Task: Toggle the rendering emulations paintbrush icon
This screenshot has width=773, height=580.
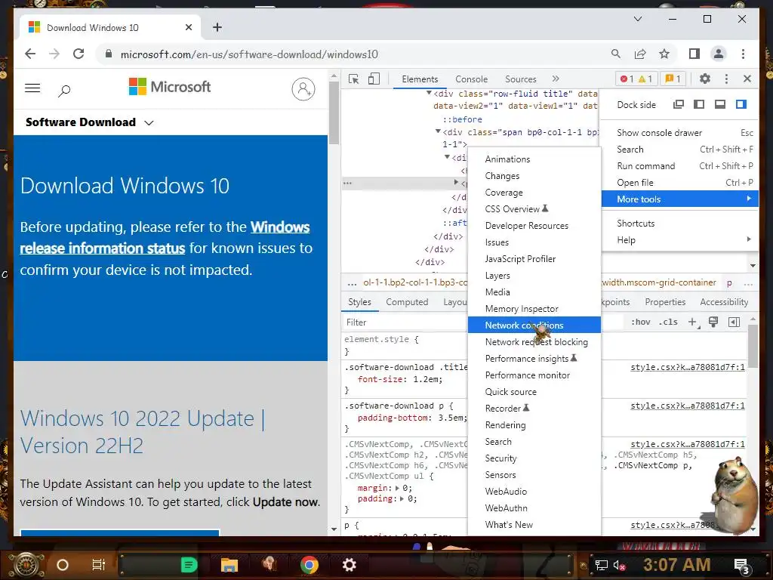Action: [713, 322]
